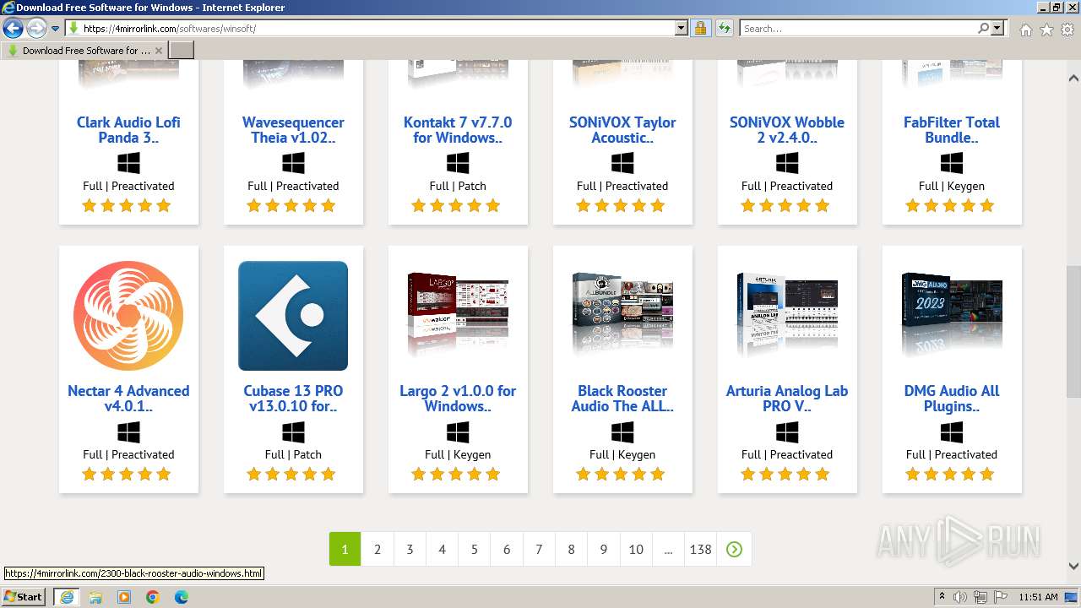Click Windows logo under Cubase 13 PRO
Image resolution: width=1081 pixels, height=608 pixels.
[x=293, y=432]
